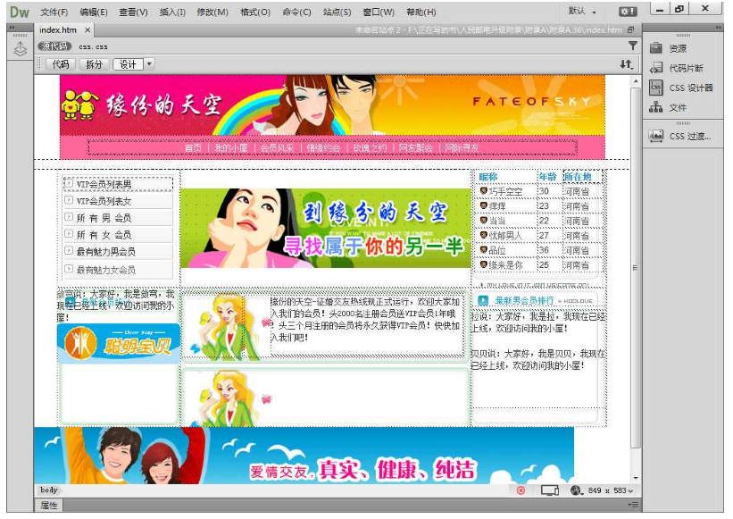Screen dimensions: 733x519
Task: Open the 插入(I) menu
Action: pos(172,13)
